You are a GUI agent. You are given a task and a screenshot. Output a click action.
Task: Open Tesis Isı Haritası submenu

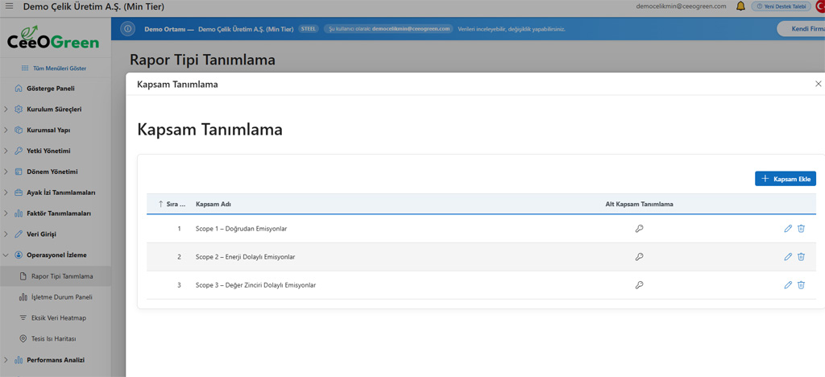pyautogui.click(x=56, y=338)
